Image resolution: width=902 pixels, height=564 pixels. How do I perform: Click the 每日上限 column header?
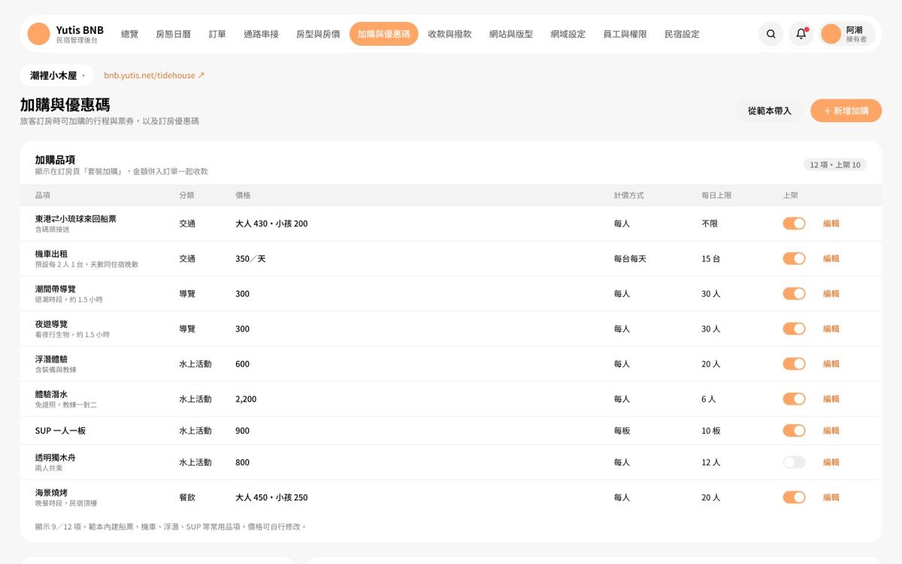(x=716, y=196)
